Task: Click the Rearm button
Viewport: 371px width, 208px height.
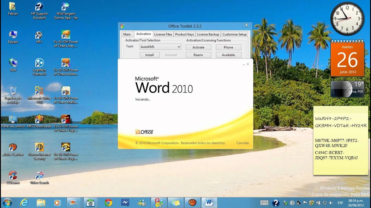Action: click(199, 55)
